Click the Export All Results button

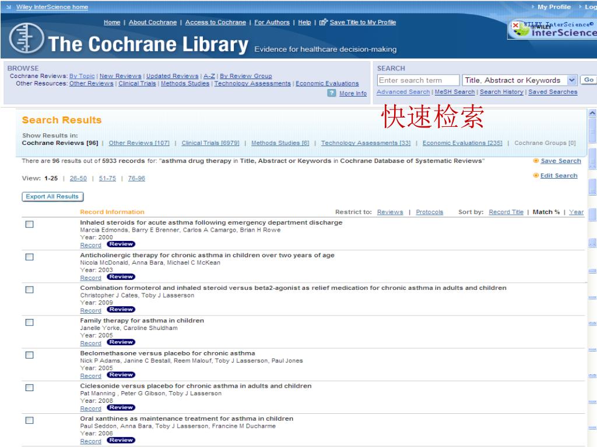coord(52,197)
